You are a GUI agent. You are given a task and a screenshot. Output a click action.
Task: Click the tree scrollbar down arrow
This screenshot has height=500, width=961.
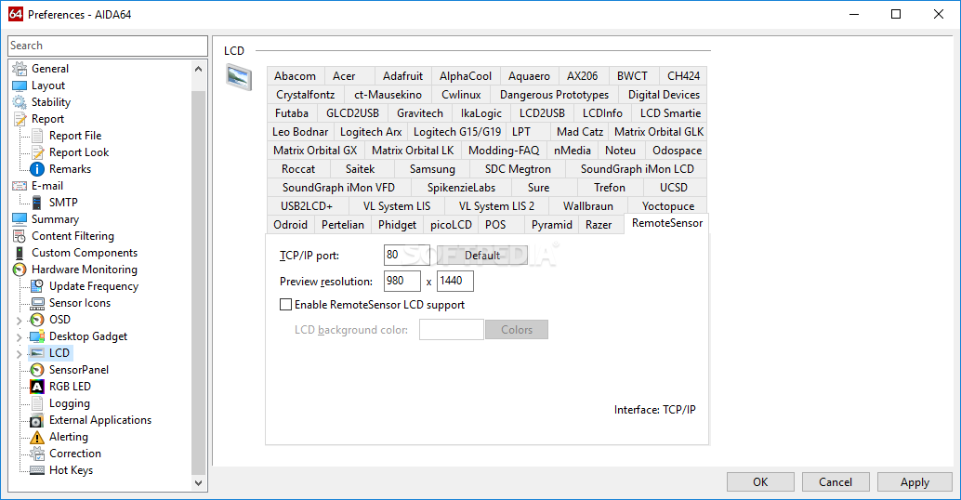pos(198,483)
